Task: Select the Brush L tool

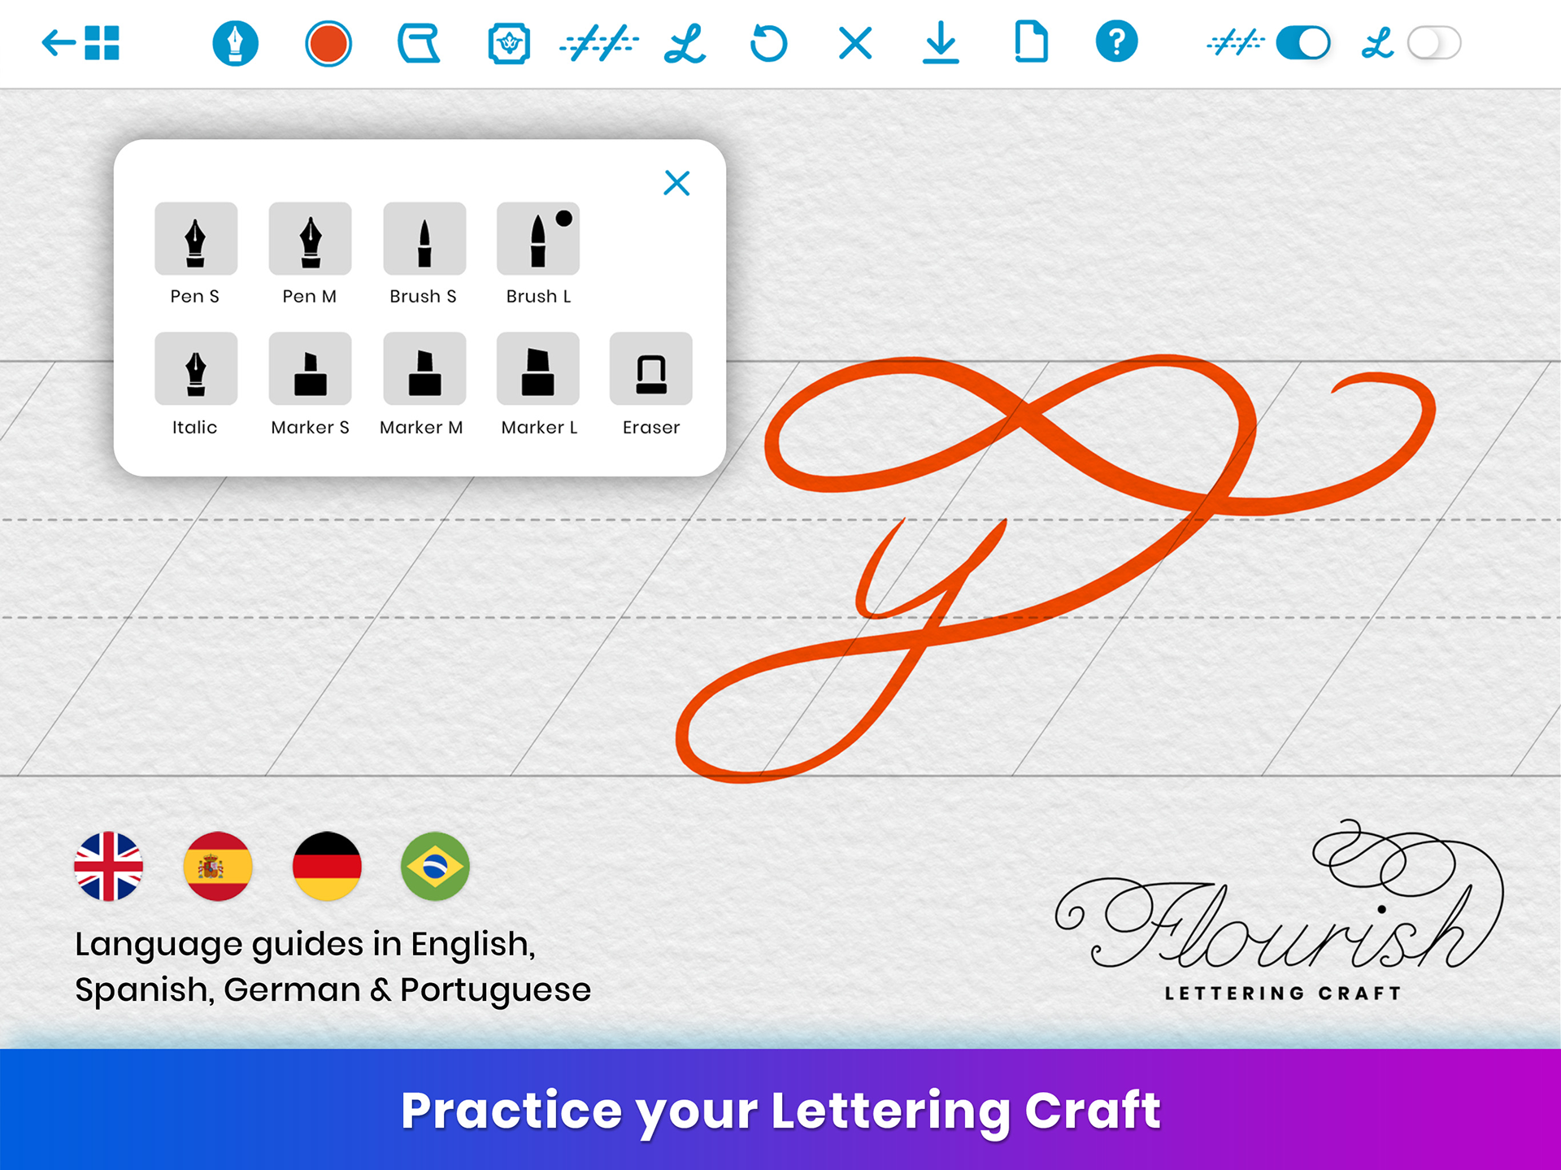Action: click(x=537, y=239)
